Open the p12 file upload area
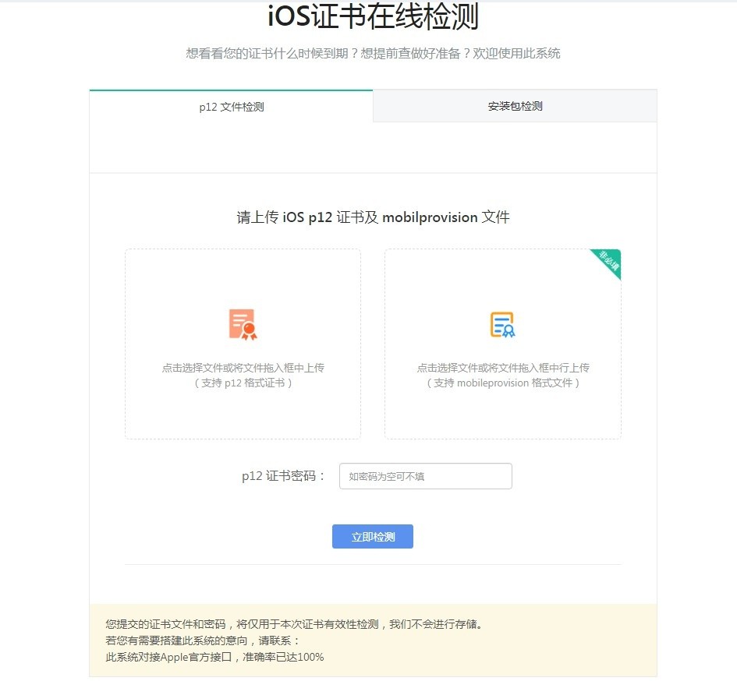 click(x=242, y=344)
